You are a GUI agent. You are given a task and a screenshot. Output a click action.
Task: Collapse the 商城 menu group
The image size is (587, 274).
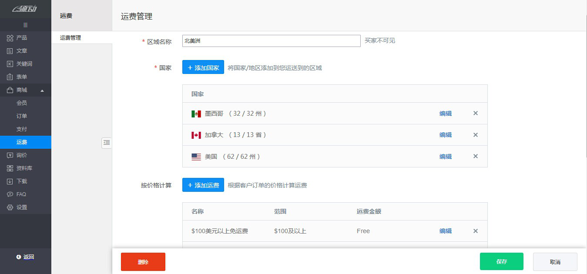coord(42,90)
